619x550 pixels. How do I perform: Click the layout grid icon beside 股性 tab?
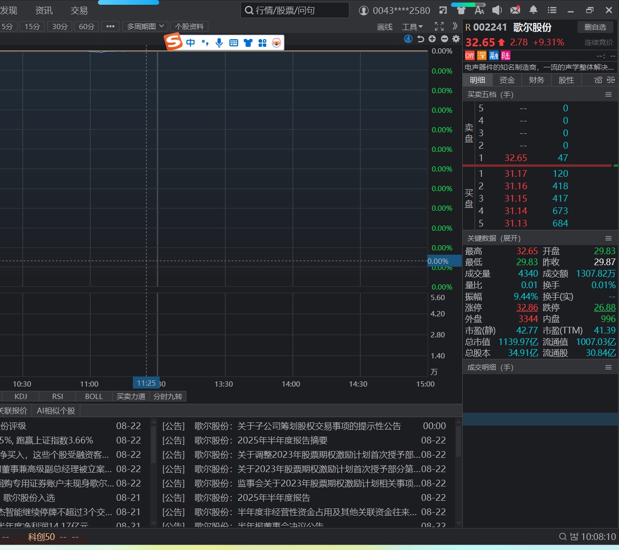611,80
